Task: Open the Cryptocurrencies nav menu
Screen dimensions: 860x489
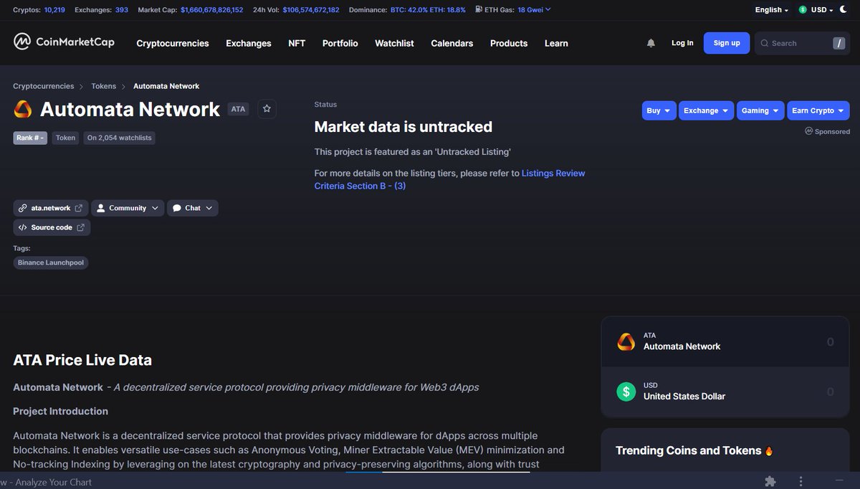Action: pyautogui.click(x=173, y=43)
